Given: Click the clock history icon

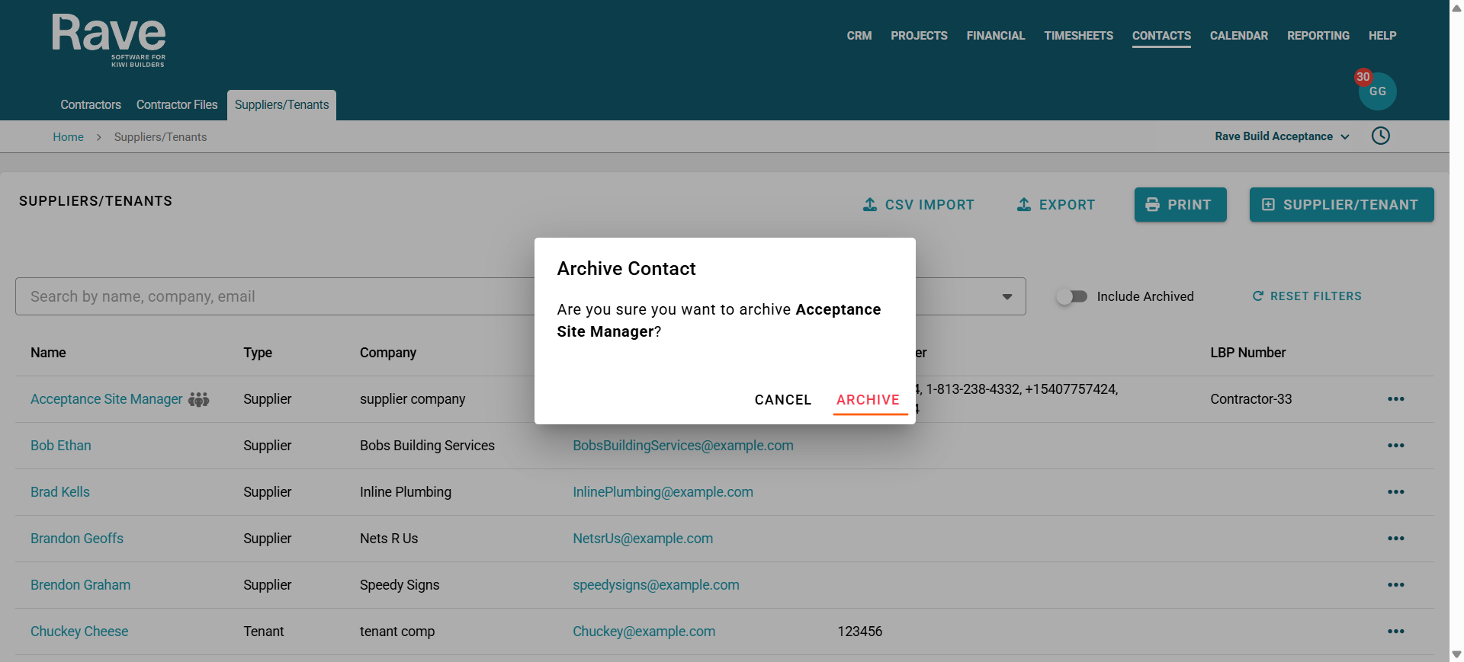Looking at the screenshot, I should pyautogui.click(x=1380, y=136).
